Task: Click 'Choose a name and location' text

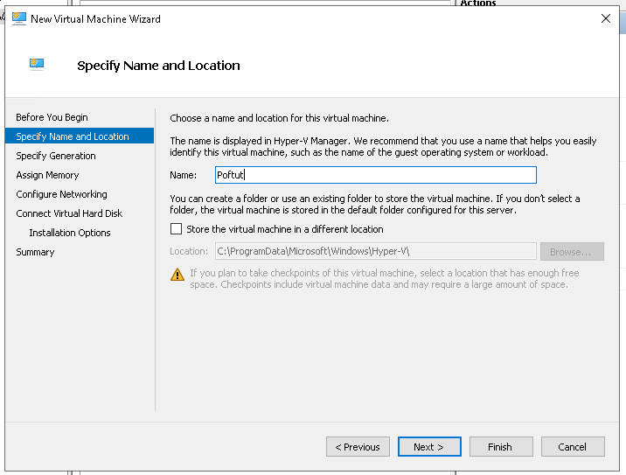Action: [x=279, y=118]
